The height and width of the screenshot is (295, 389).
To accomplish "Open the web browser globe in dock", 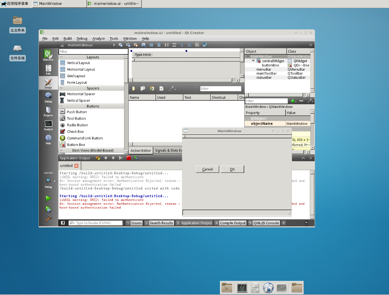I will [268, 288].
